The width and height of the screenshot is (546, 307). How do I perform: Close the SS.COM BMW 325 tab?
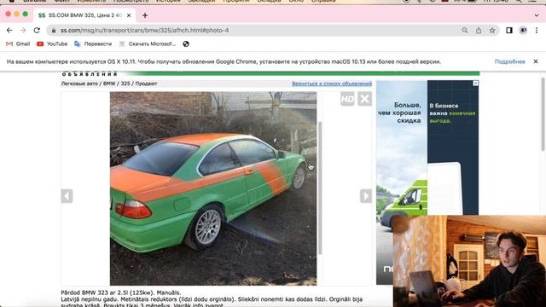pos(129,15)
